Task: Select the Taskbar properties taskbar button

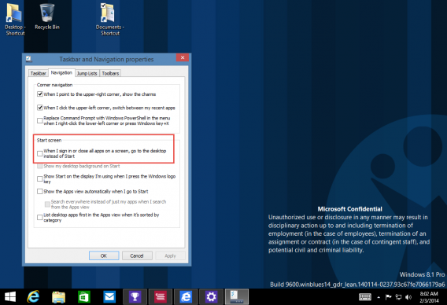Action: (x=237, y=296)
